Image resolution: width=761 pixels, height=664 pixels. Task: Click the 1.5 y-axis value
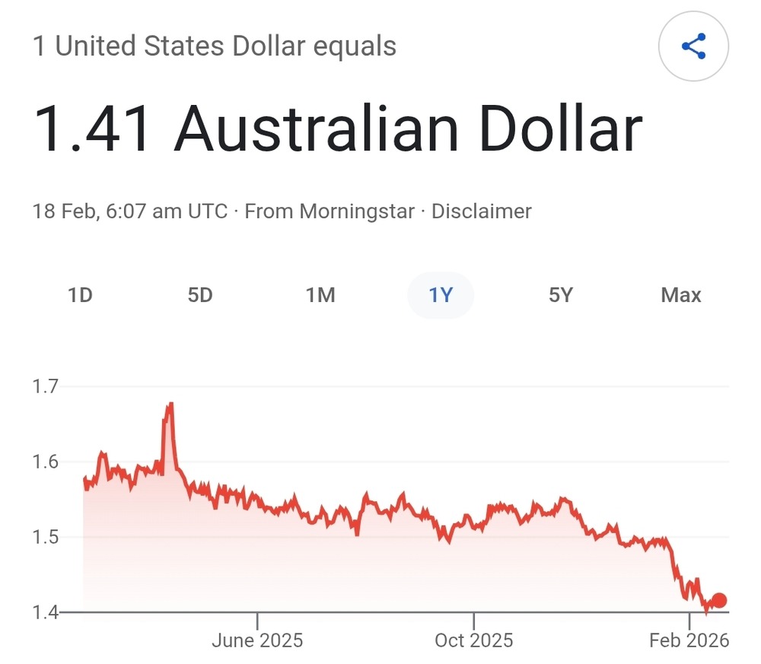pyautogui.click(x=46, y=538)
